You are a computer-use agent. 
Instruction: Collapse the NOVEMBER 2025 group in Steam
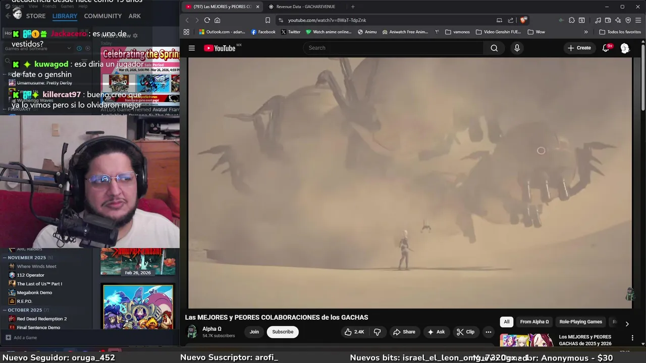[5, 258]
